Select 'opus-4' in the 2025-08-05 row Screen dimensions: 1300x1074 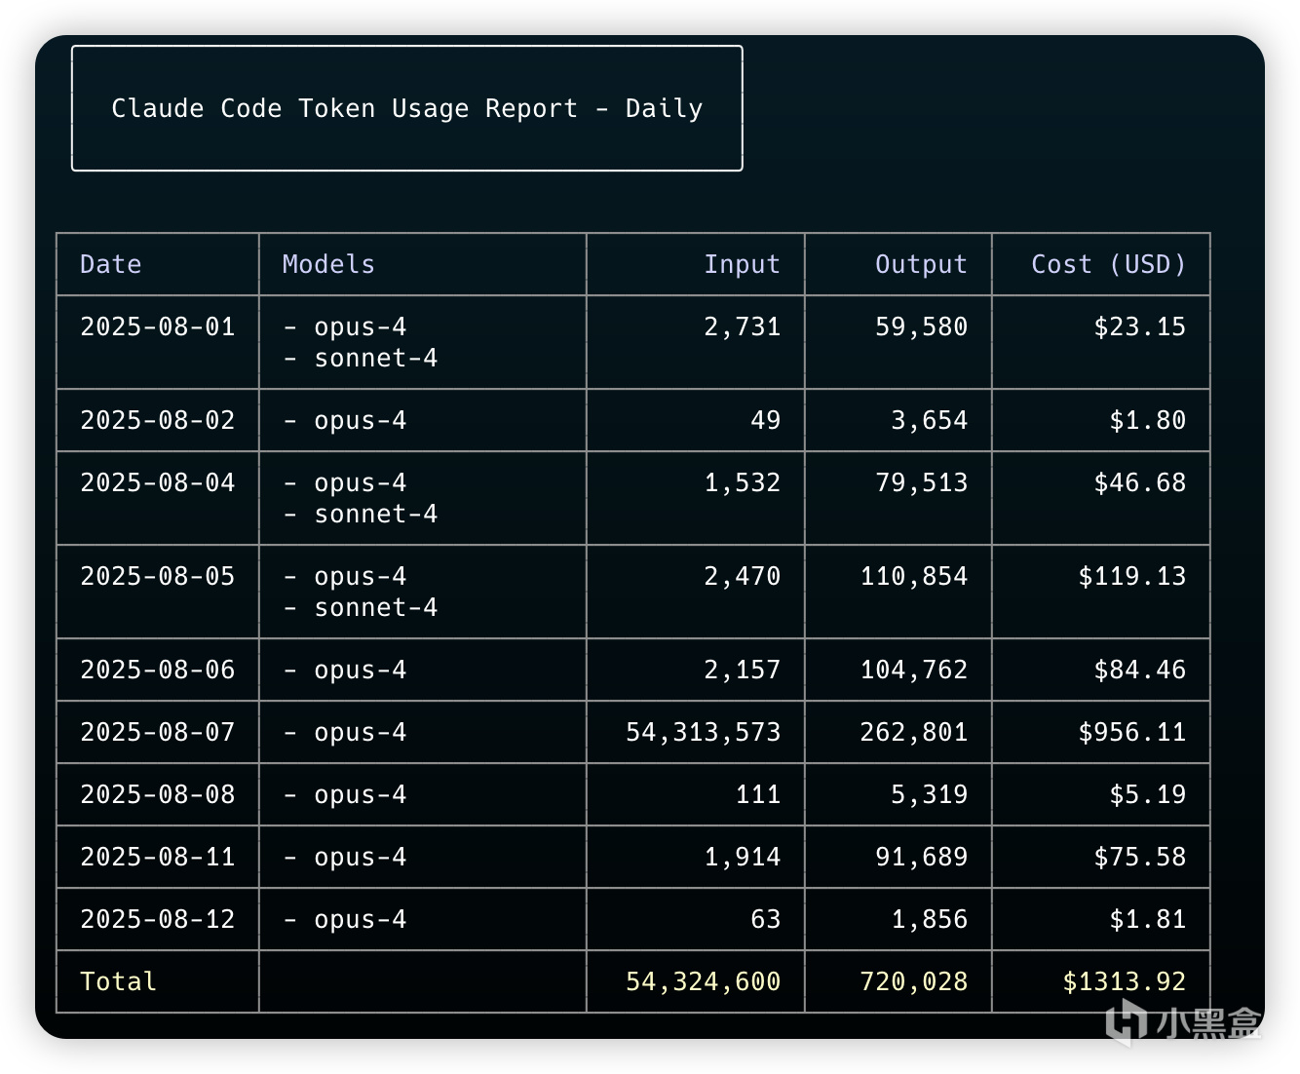pyautogui.click(x=361, y=577)
